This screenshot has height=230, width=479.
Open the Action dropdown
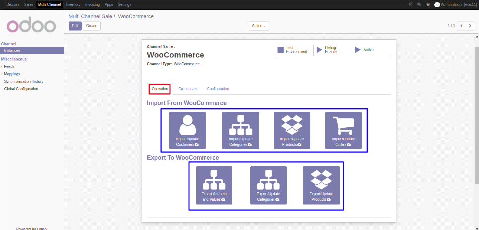coord(259,26)
